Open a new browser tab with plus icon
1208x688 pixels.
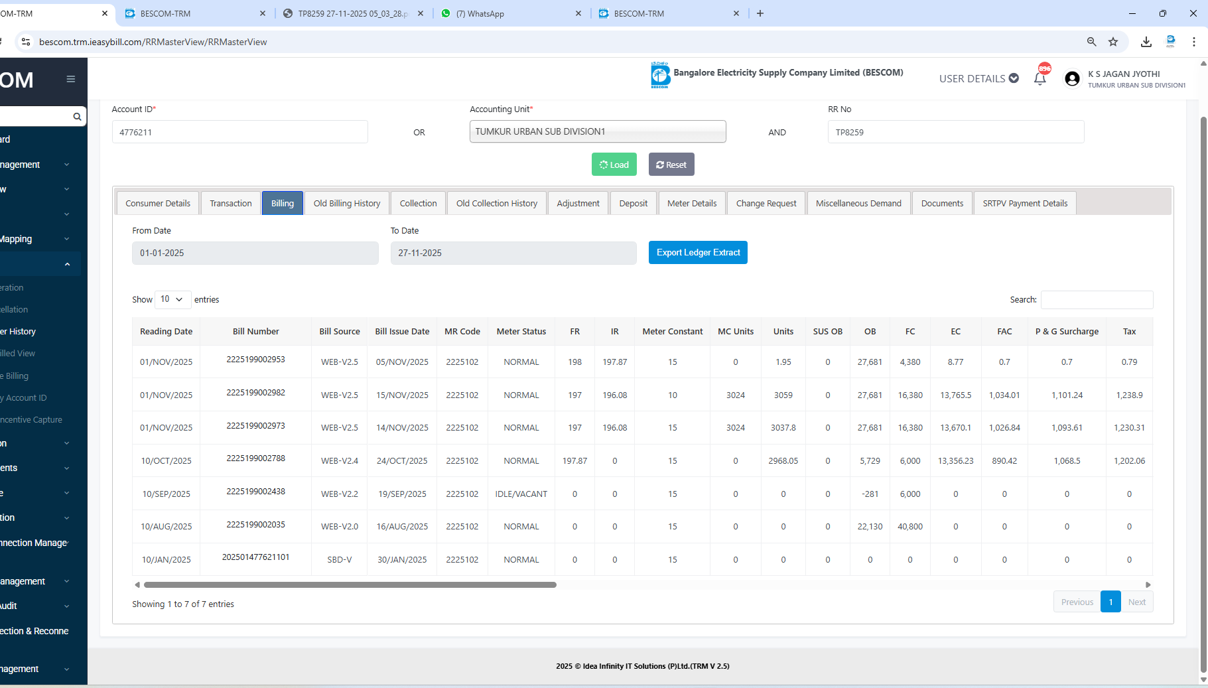[x=760, y=13]
